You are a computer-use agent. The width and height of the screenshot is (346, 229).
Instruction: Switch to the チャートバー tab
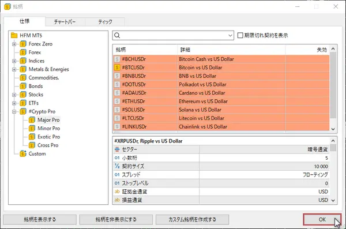tap(65, 22)
